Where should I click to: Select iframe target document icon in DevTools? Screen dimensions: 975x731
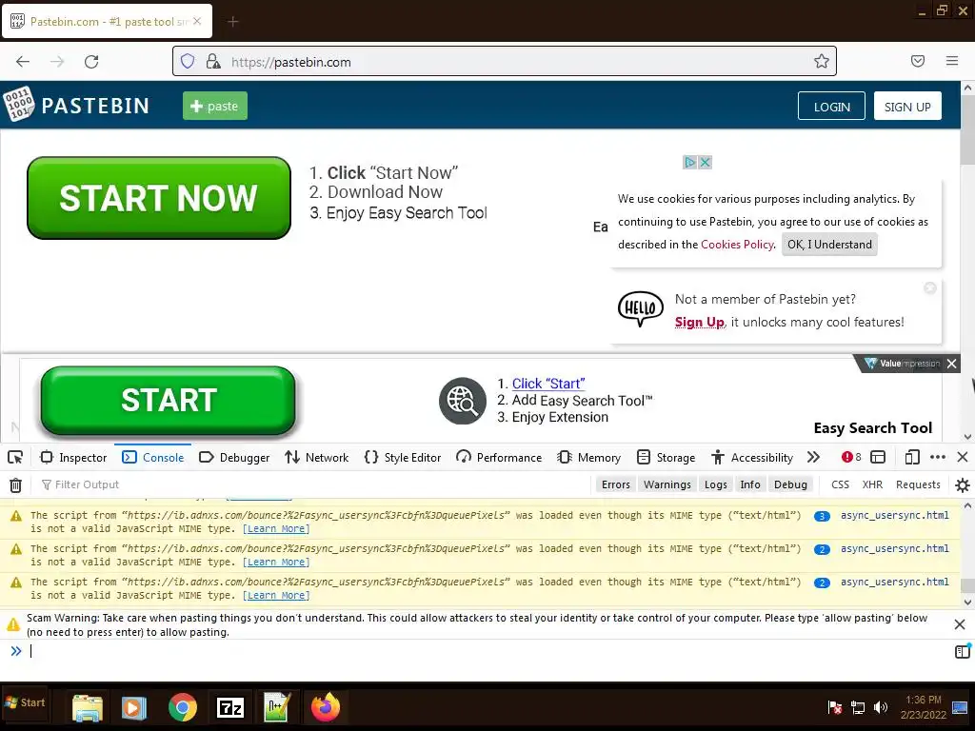(878, 458)
